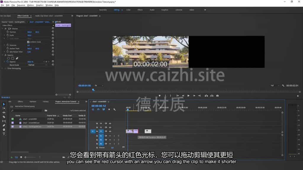Go to Out point
Viewport: 303px width, 170px height.
pyautogui.click(x=199, y=96)
